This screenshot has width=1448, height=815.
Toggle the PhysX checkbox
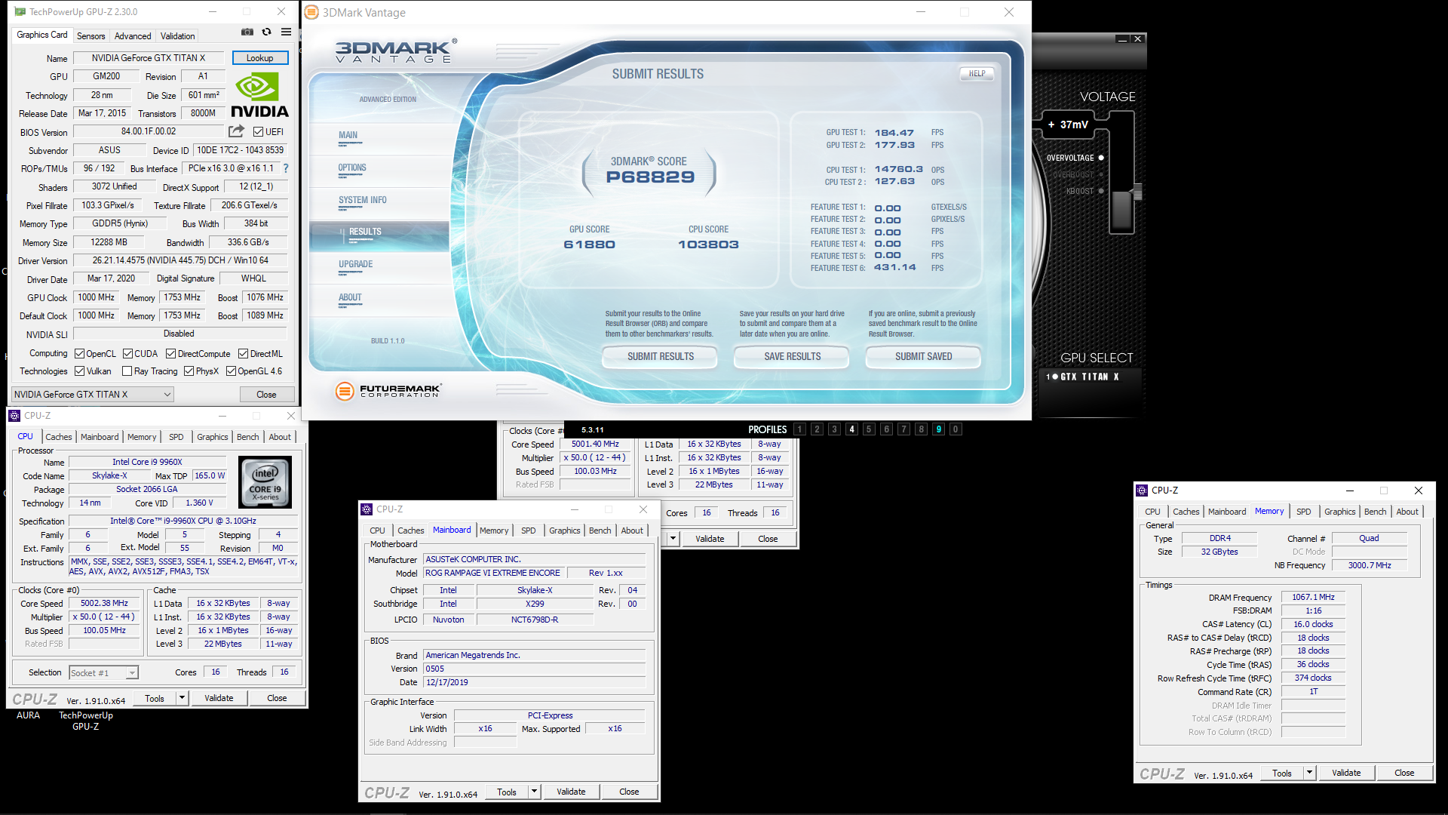coord(189,371)
